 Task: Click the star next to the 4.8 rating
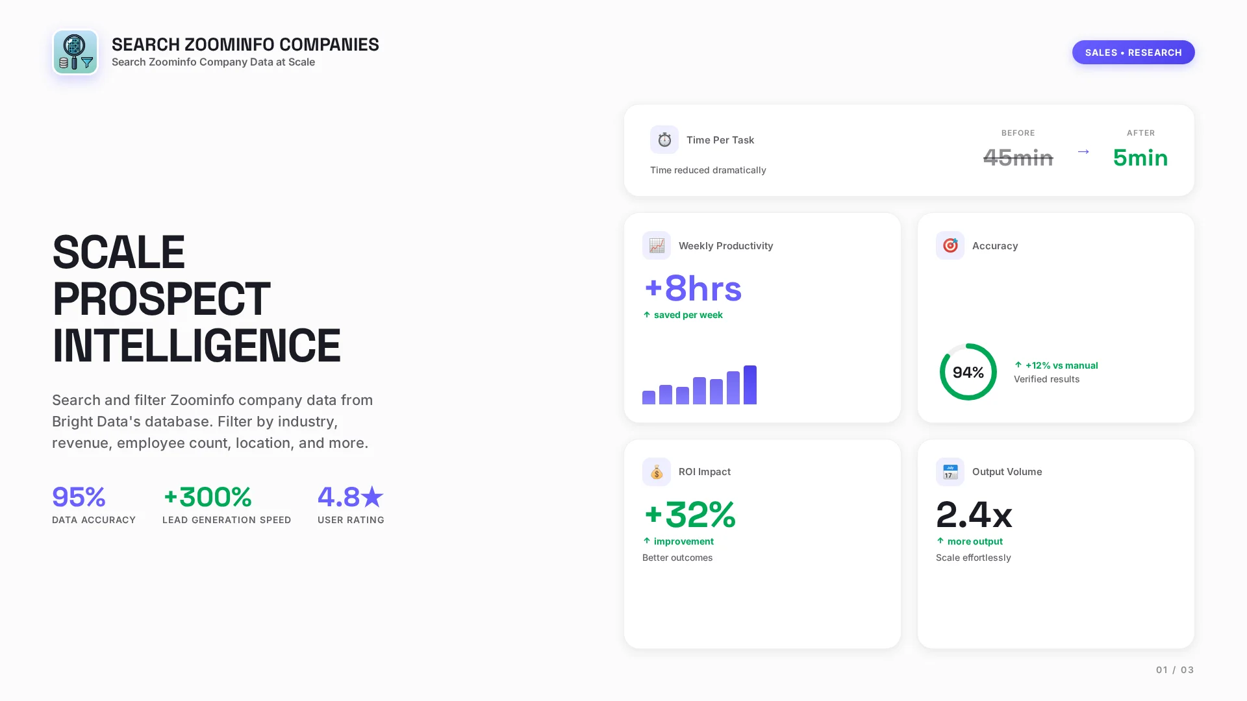[x=371, y=496]
